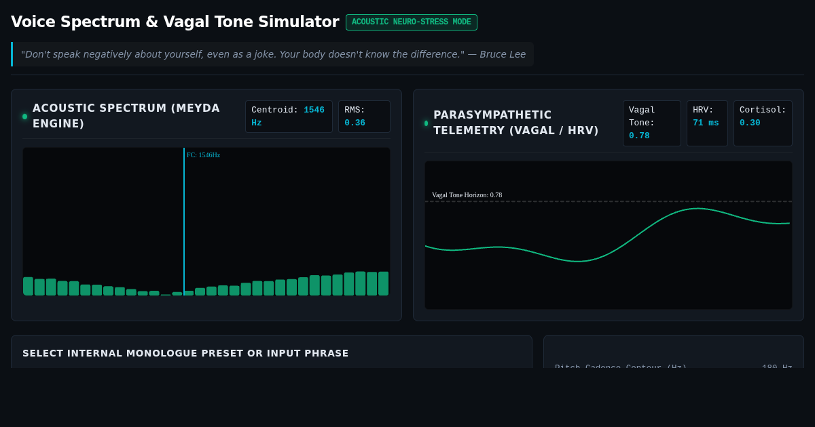Click the Voice Spectrum & Vagal Tone Simulator title
The width and height of the screenshot is (815, 427).
(x=175, y=22)
